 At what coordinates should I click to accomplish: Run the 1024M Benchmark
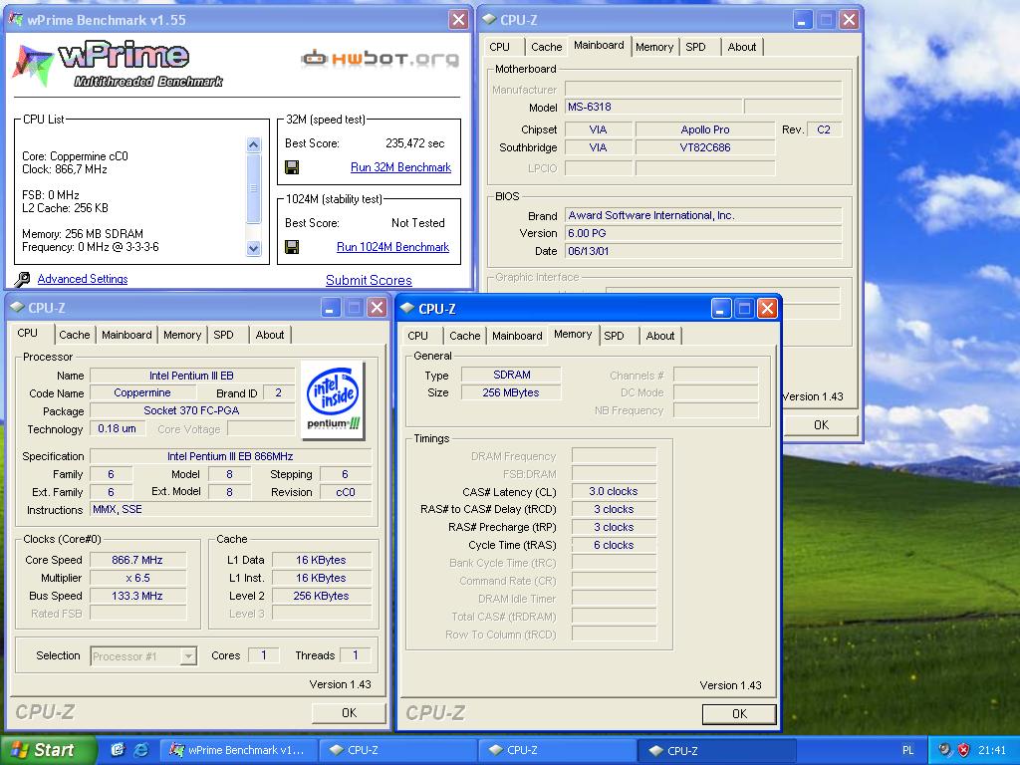pyautogui.click(x=392, y=247)
